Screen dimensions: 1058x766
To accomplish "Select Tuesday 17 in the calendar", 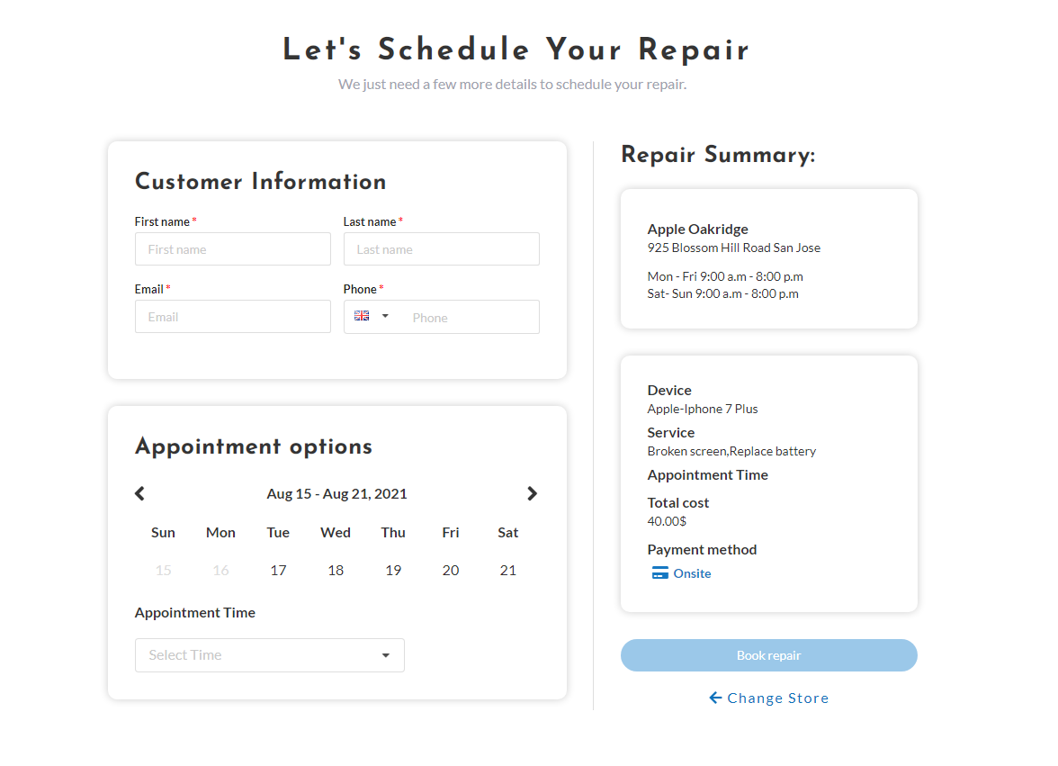I will point(278,570).
